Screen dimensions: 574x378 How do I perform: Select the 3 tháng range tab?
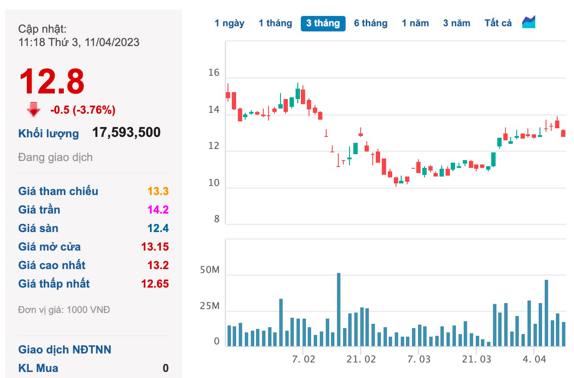(323, 23)
